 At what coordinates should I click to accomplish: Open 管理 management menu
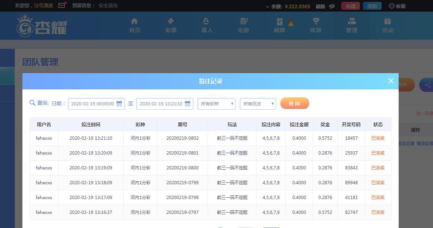coord(352,25)
